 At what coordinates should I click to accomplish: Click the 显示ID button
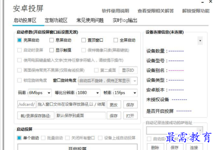(x=128, y=70)
